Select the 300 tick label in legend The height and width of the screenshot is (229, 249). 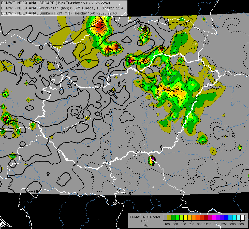[175, 224]
